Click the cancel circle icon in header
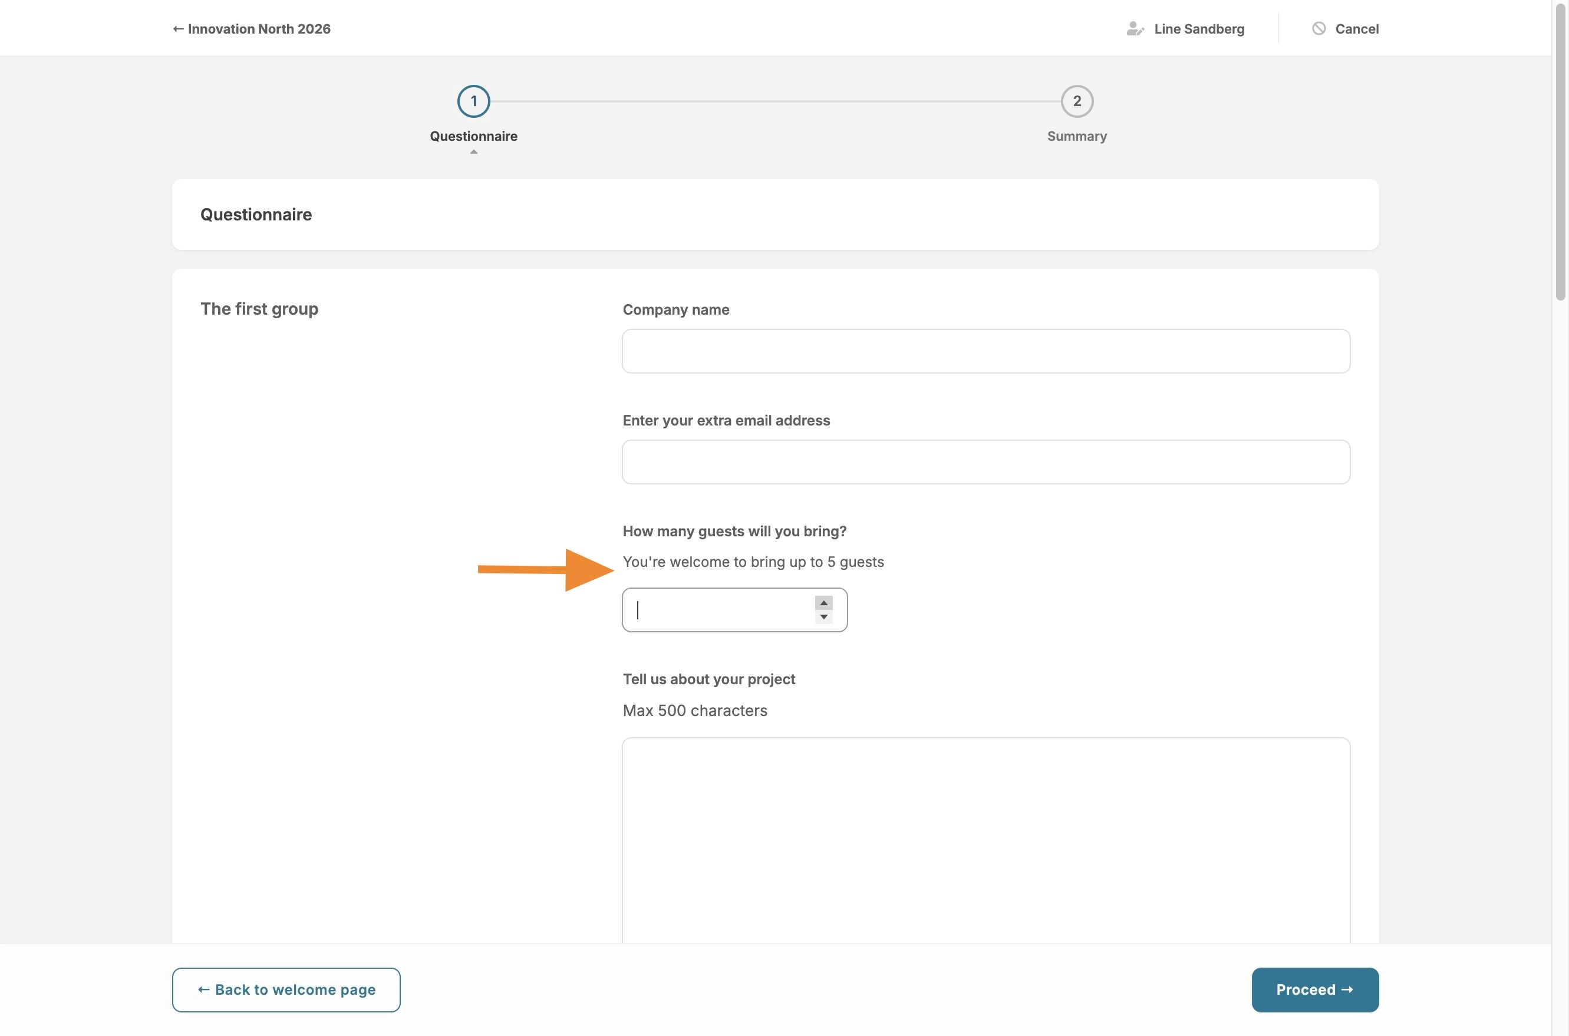The height and width of the screenshot is (1036, 1569). point(1318,28)
